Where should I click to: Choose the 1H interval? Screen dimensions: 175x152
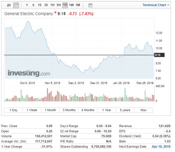coord(52,5)
